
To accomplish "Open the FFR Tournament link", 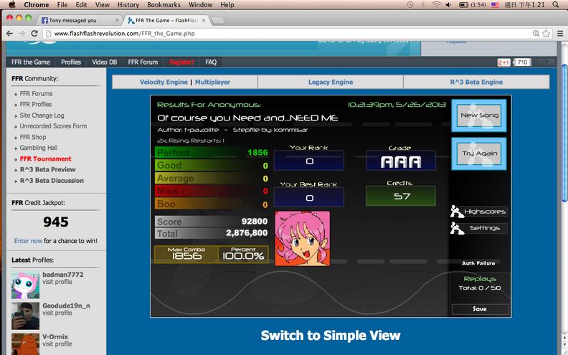I will [x=46, y=158].
